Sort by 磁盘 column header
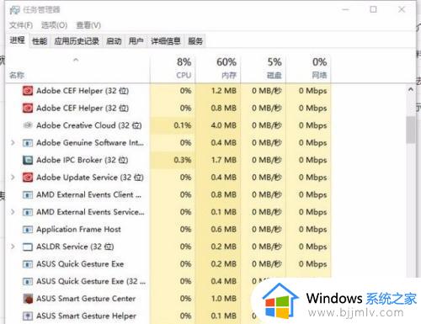421x324 pixels. [264, 69]
